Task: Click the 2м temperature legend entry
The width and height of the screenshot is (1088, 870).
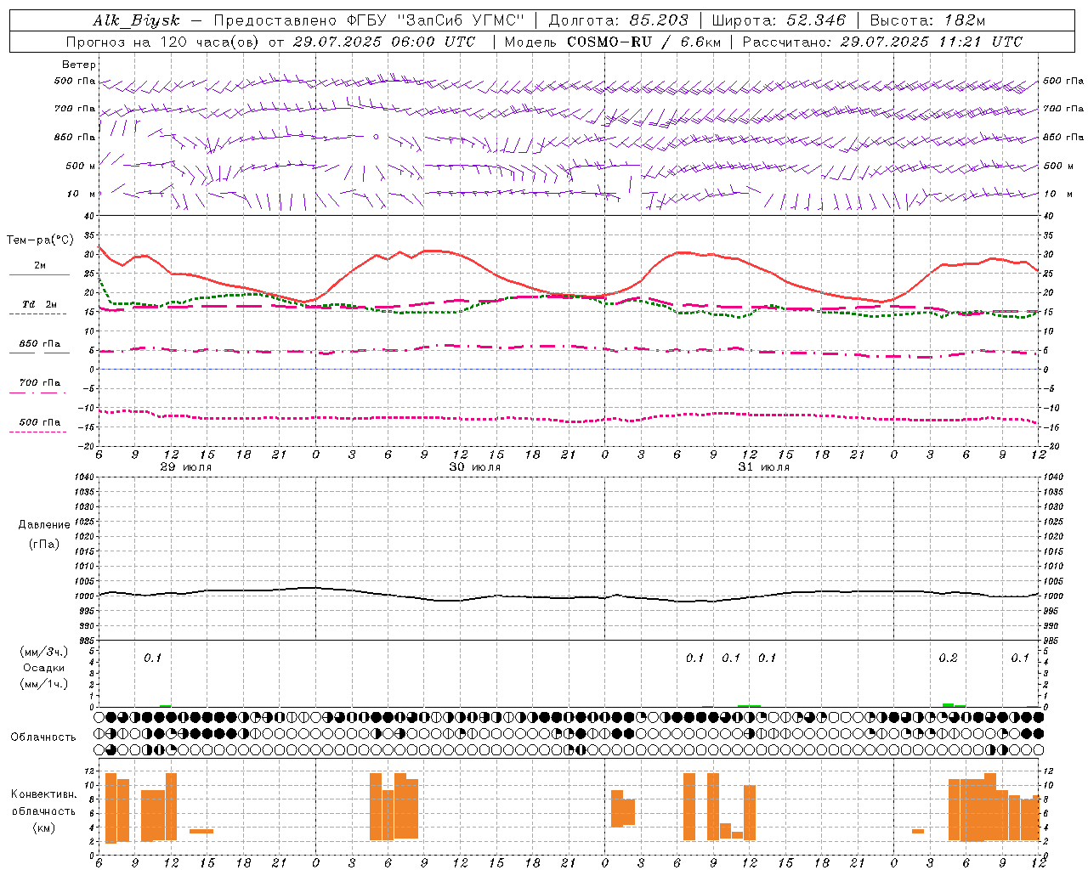Action: coord(40,265)
